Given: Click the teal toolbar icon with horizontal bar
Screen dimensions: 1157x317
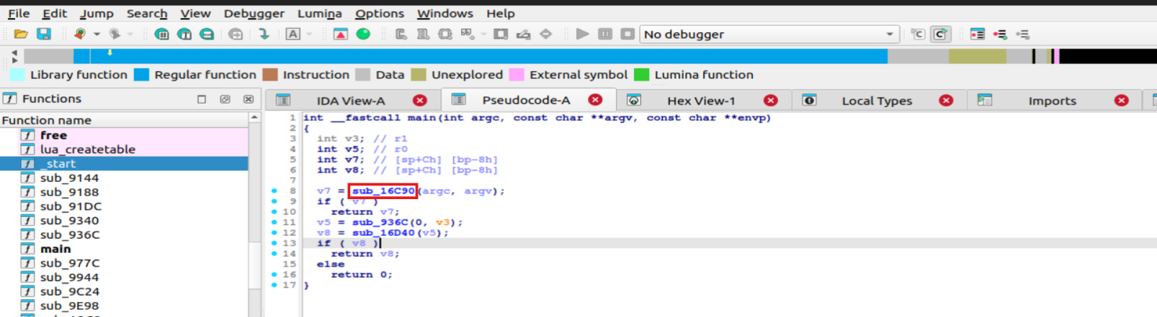Looking at the screenshot, I should [x=207, y=34].
